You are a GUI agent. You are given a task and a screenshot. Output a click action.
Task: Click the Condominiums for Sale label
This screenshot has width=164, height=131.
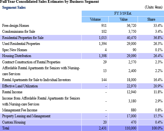click(19, 32)
